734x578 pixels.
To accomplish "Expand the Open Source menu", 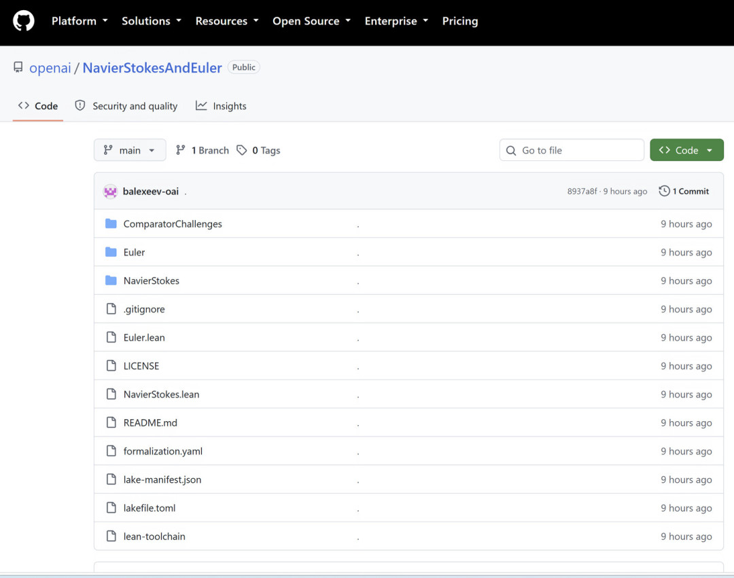I will tap(312, 21).
